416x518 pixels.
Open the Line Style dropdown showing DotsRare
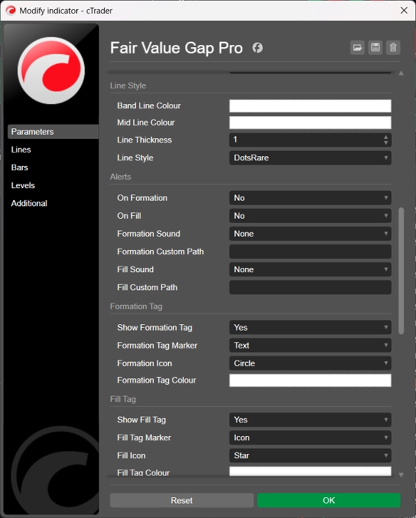(x=310, y=158)
